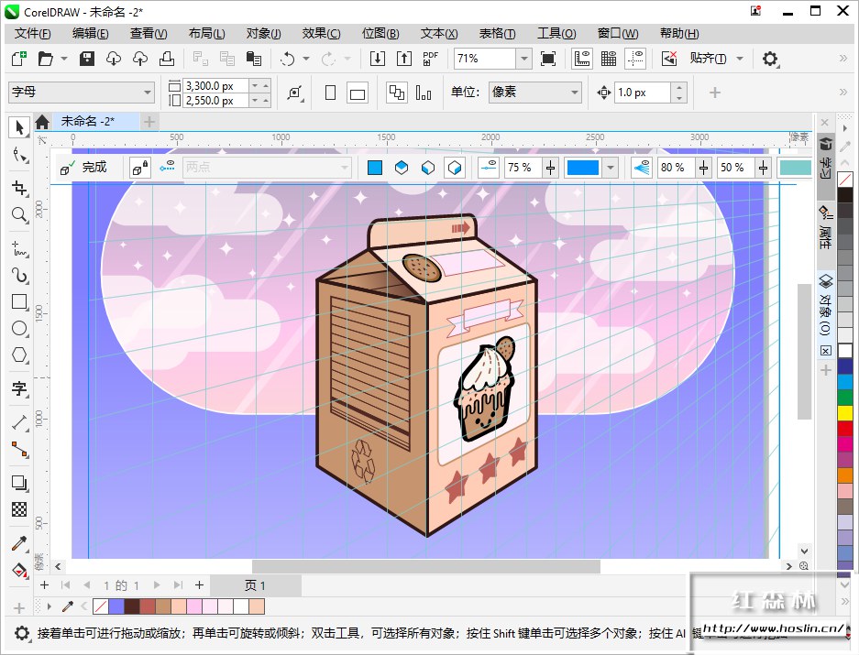Select the Eyedropper tool in toolbox
This screenshot has height=655, width=859.
click(x=19, y=543)
